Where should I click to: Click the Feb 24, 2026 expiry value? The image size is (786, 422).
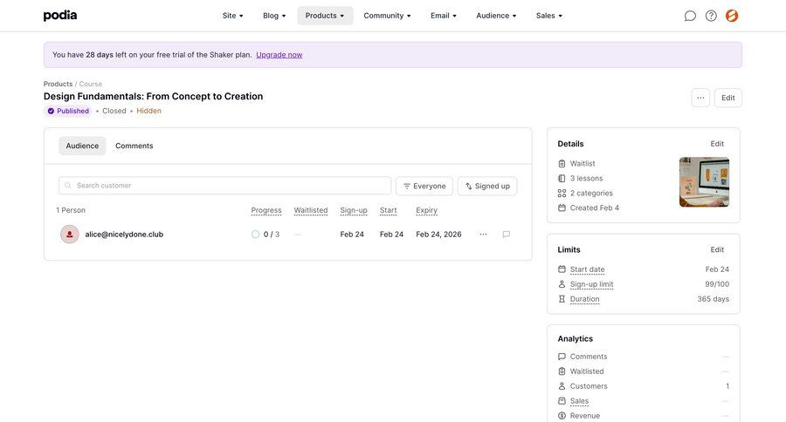tap(438, 235)
